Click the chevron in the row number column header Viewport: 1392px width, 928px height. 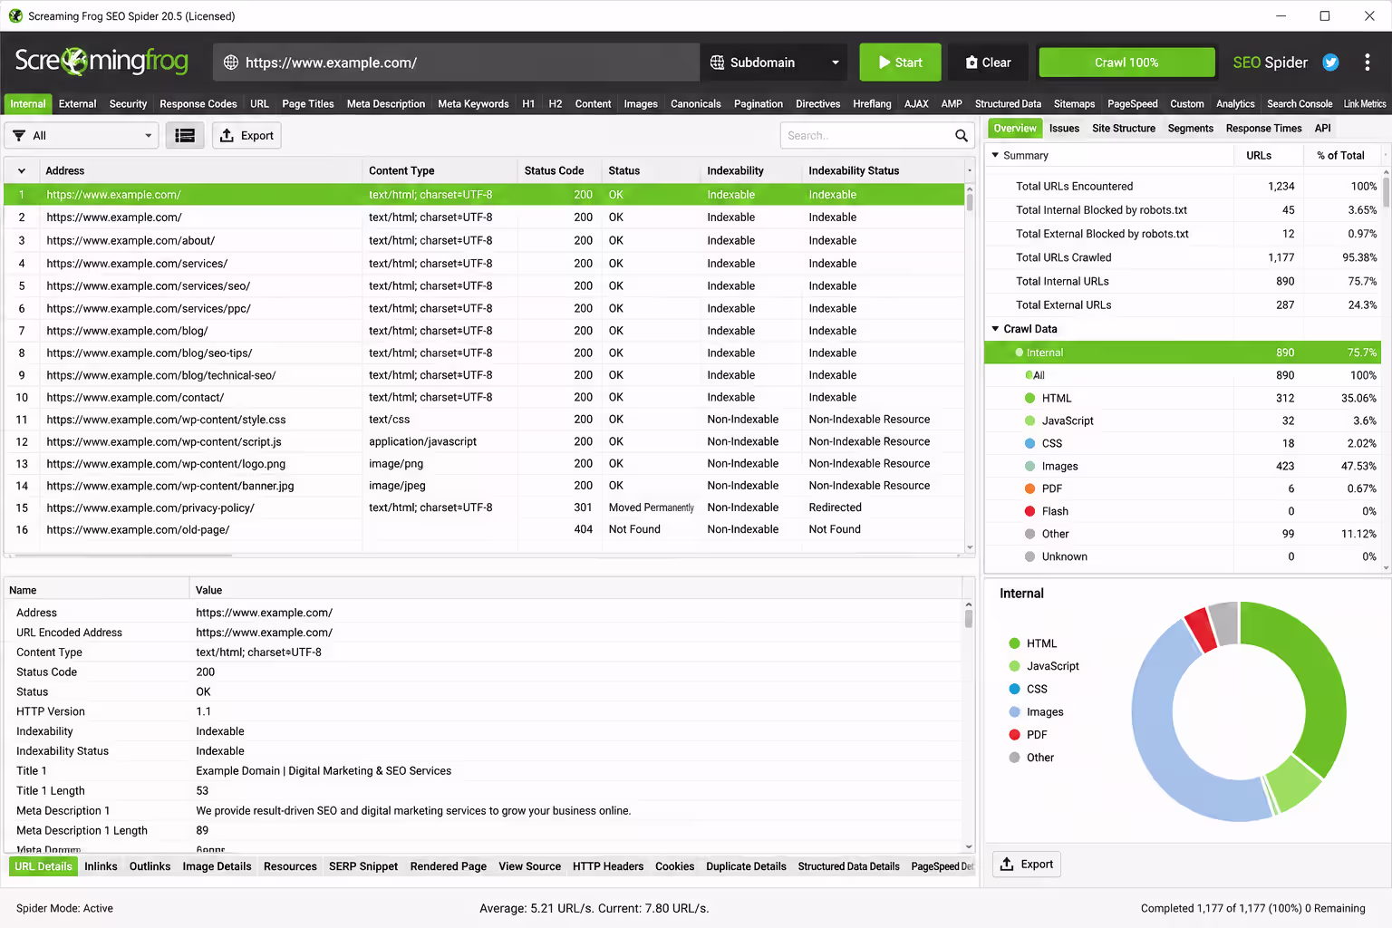22,170
